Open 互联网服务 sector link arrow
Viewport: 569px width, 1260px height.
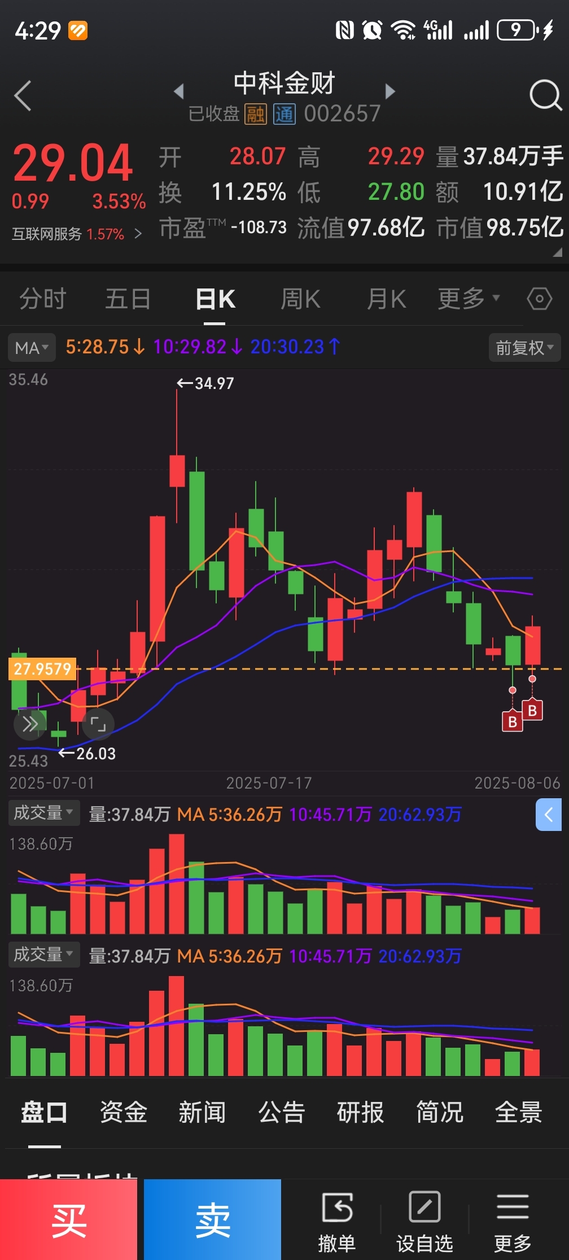pos(138,234)
